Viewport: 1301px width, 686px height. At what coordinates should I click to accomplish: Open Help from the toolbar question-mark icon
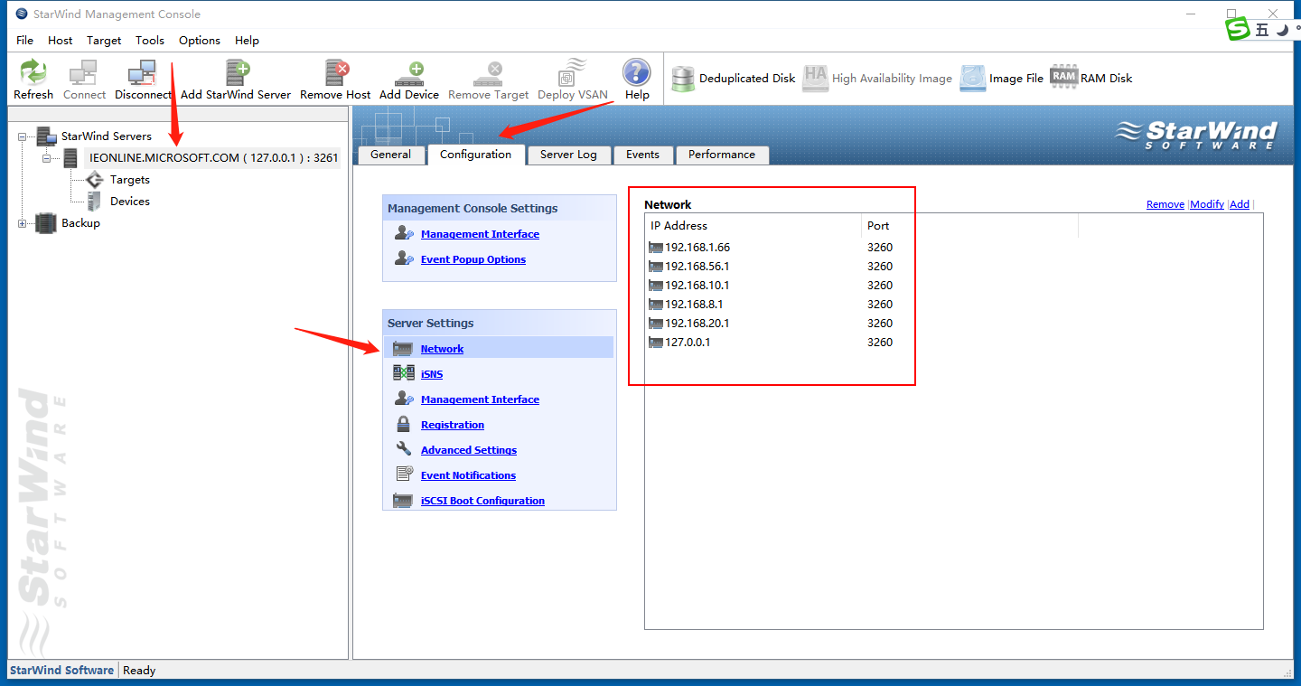pos(637,72)
